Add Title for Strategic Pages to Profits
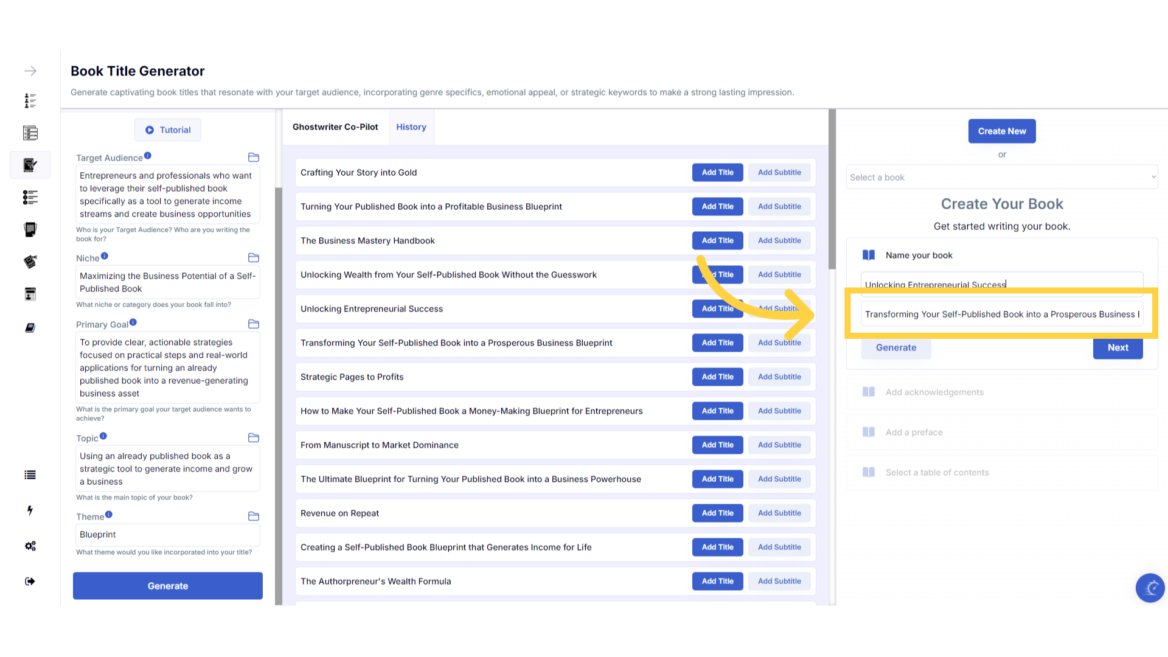This screenshot has height=657, width=1168. pyautogui.click(x=717, y=377)
